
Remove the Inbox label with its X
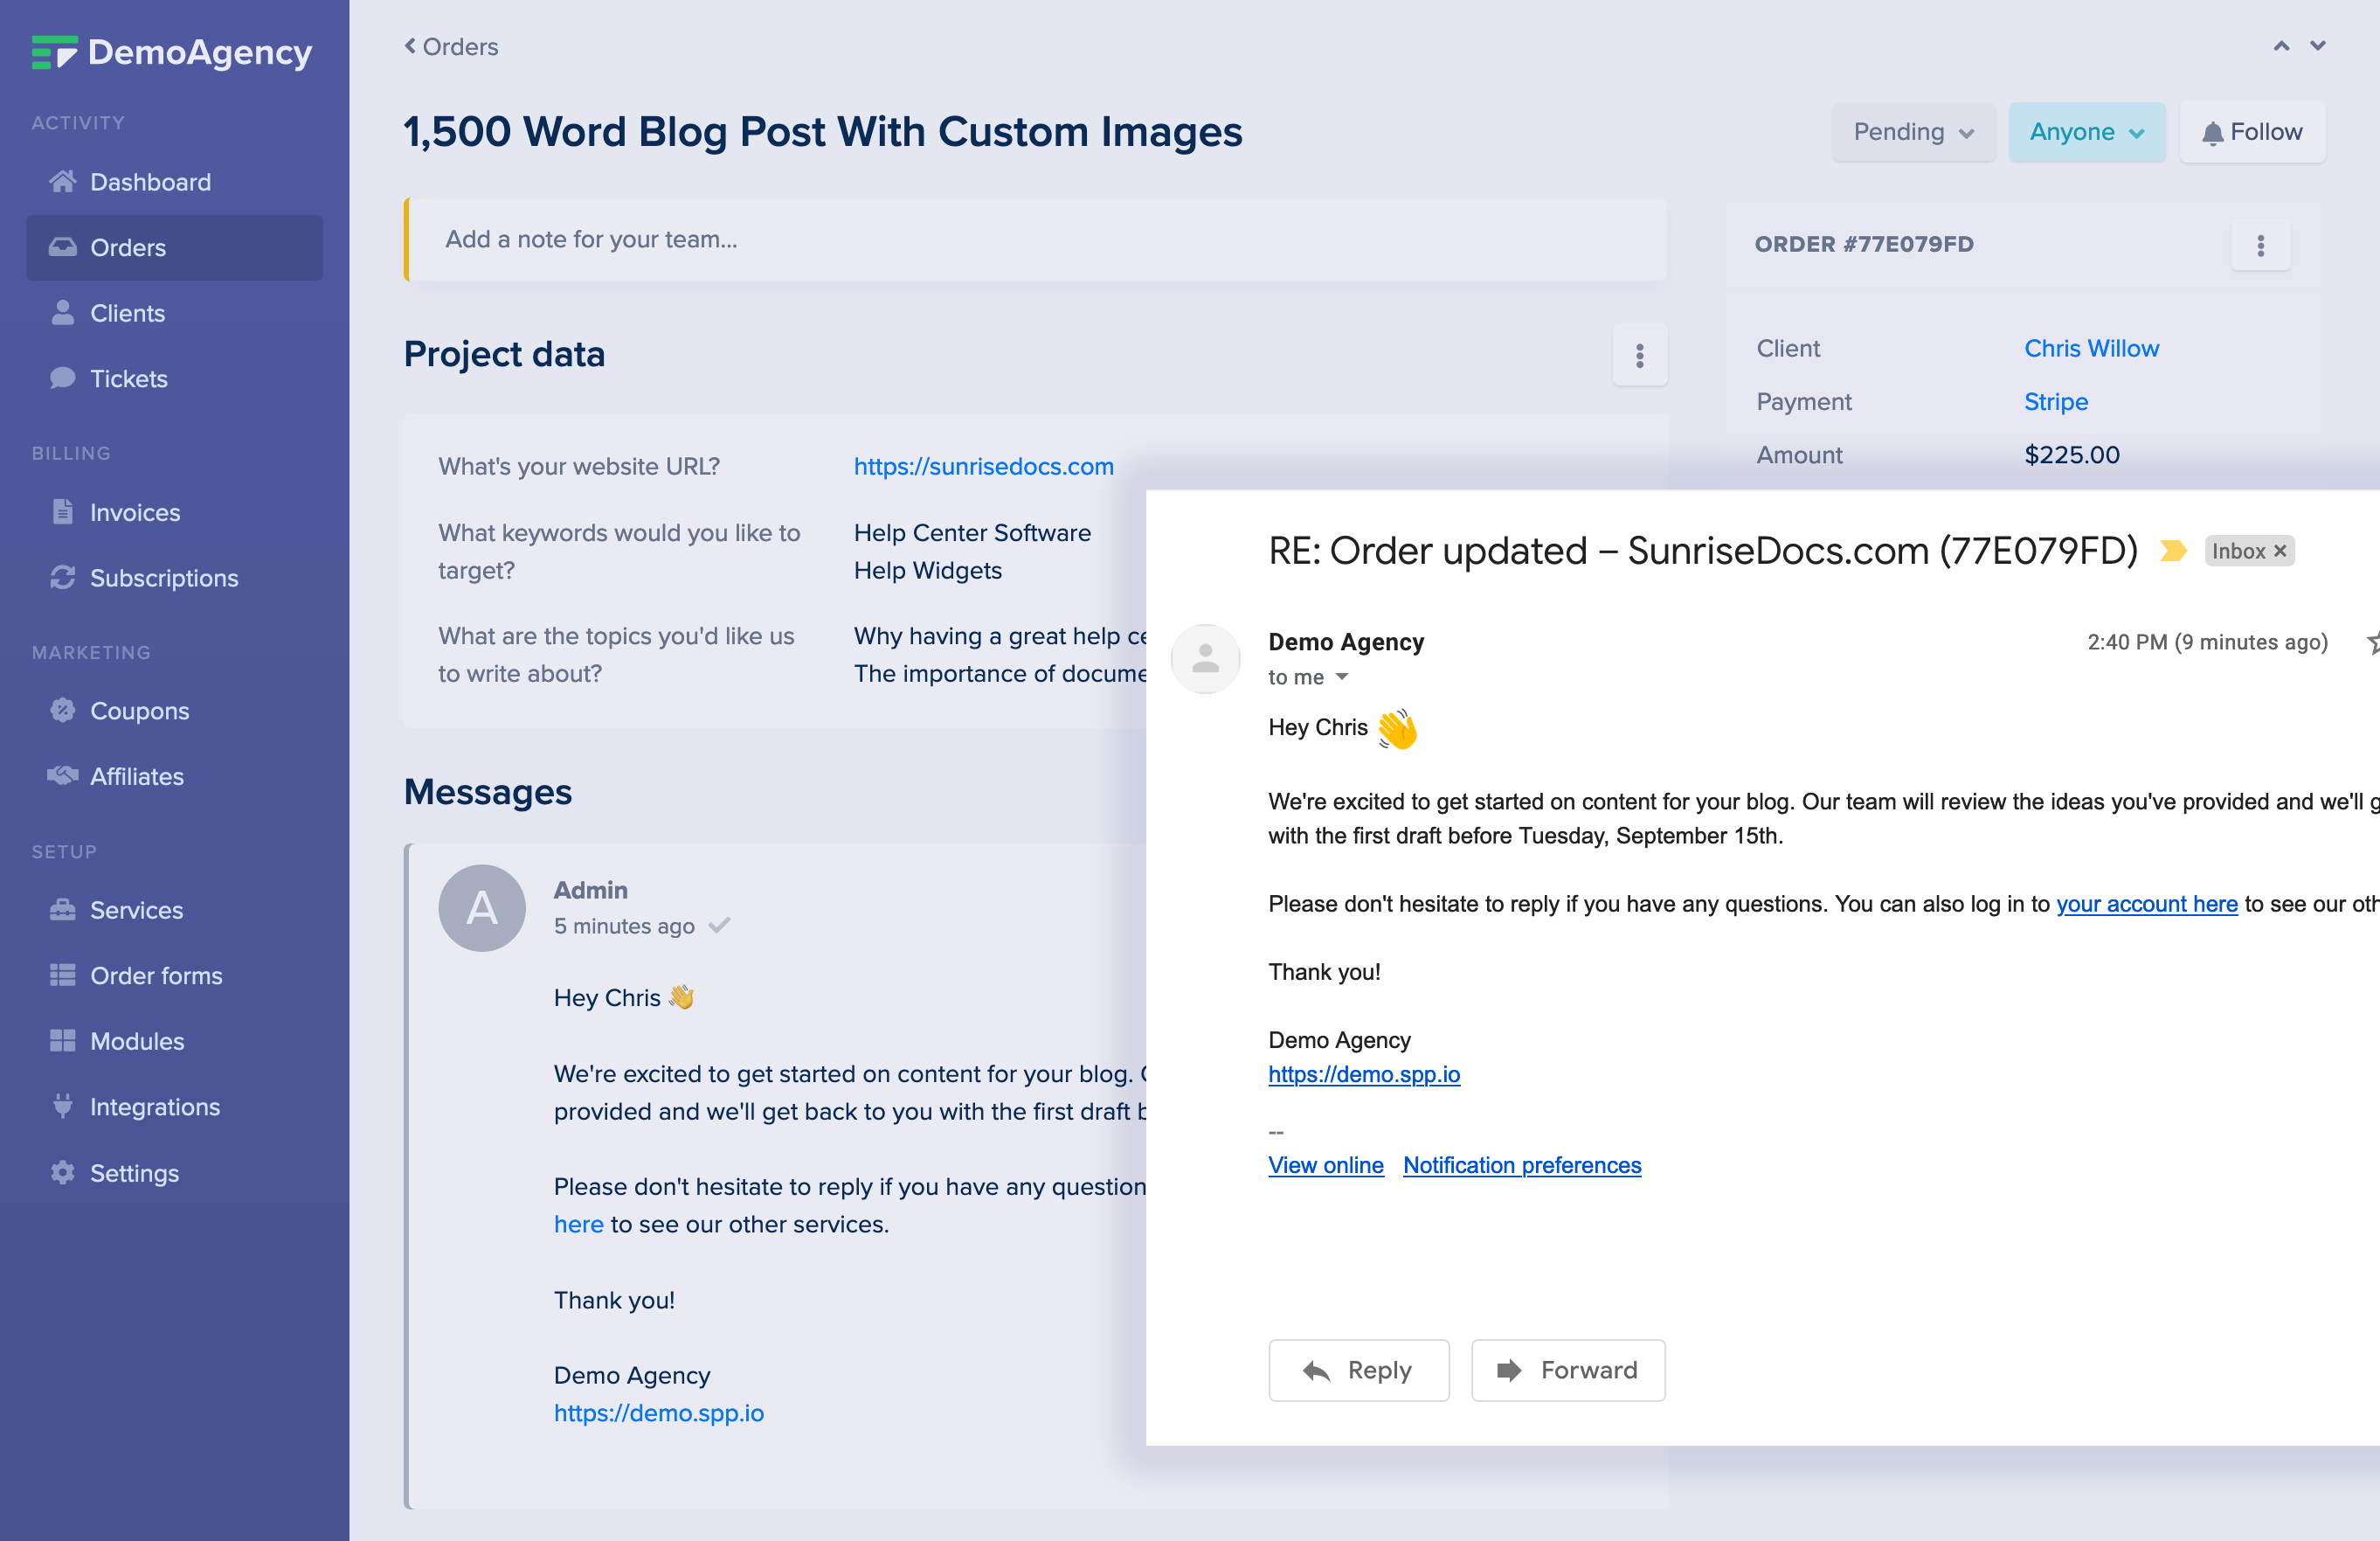pos(2280,552)
